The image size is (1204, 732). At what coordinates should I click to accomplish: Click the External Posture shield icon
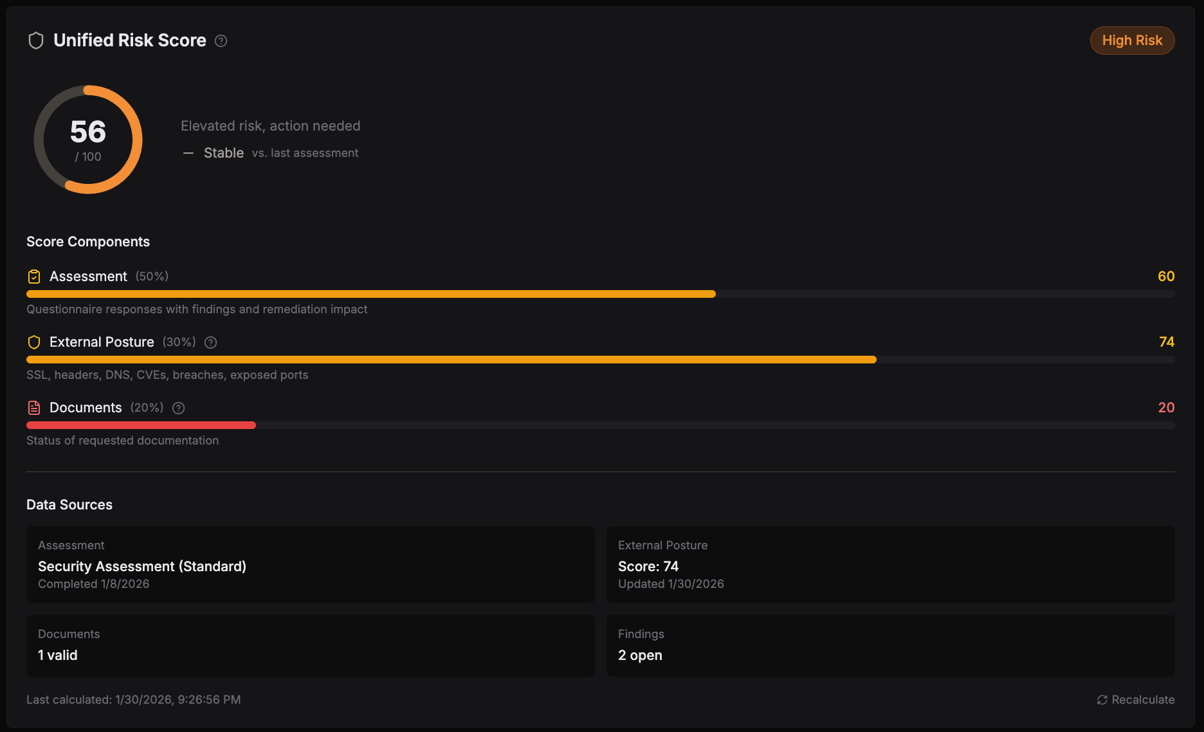point(34,342)
